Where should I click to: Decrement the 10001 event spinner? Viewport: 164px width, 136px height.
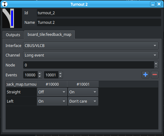click(x=60, y=76)
